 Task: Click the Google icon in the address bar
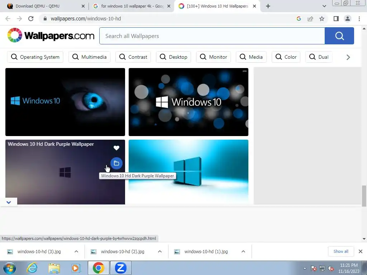coord(299,19)
